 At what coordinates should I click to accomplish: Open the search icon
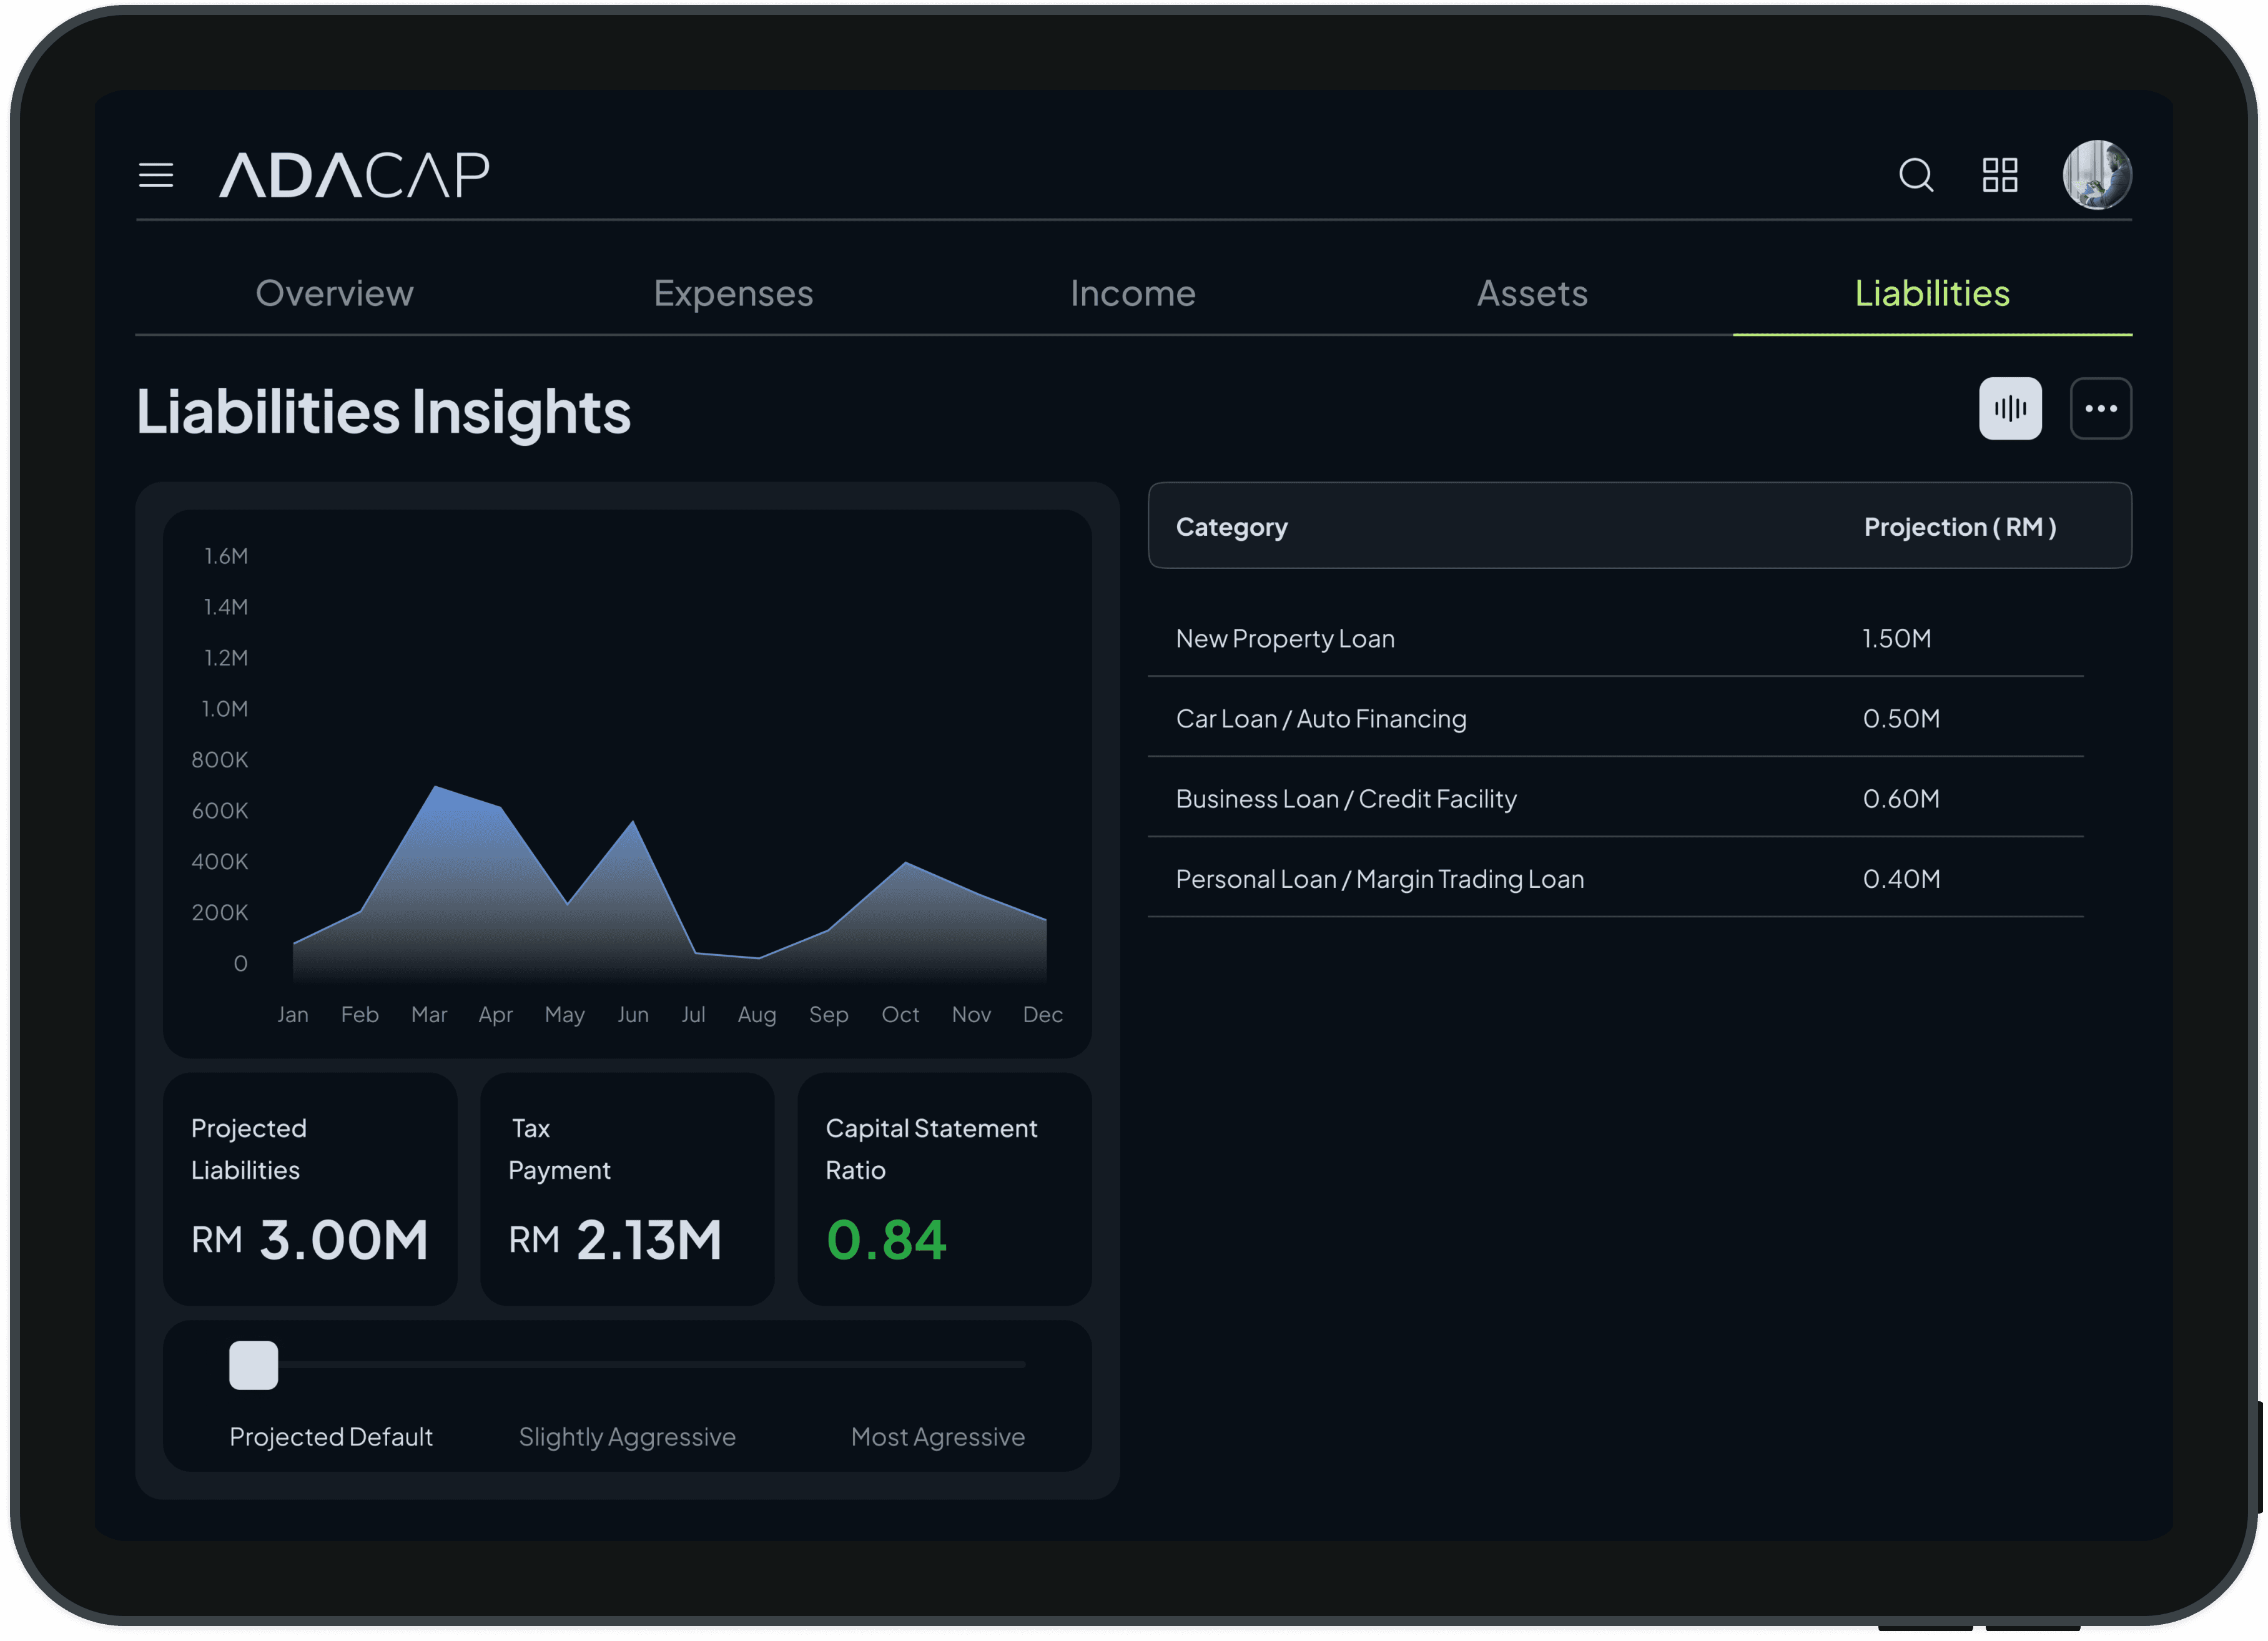pos(1915,175)
